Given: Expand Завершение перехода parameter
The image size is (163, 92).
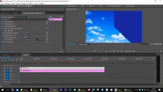Looking at the screenshot, I should pyautogui.click(x=3, y=33).
